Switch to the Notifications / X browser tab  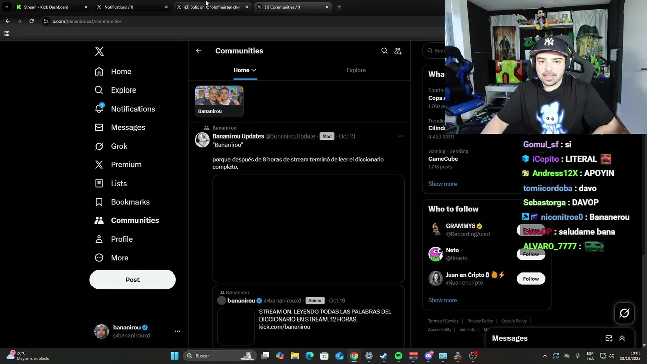pyautogui.click(x=131, y=7)
